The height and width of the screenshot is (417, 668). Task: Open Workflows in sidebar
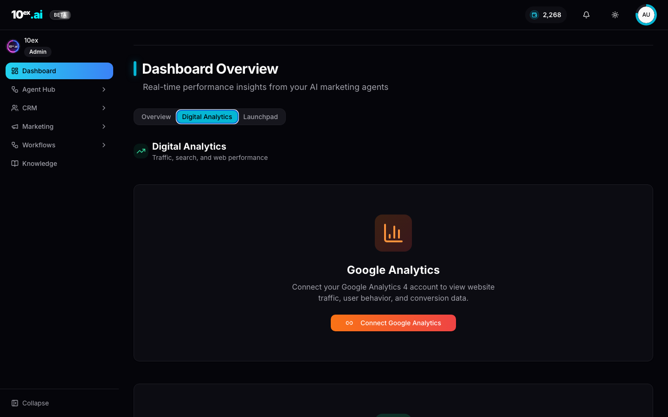[x=59, y=145]
